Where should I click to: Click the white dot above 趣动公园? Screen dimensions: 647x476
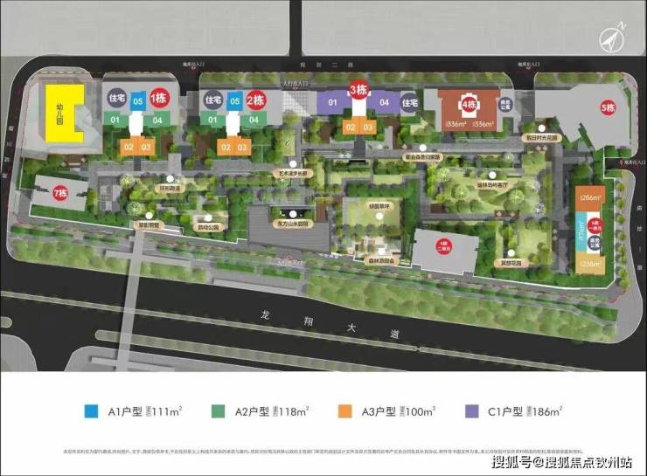pos(208,218)
